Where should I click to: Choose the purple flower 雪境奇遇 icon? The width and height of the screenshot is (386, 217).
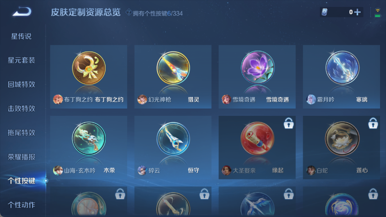tap(257, 67)
